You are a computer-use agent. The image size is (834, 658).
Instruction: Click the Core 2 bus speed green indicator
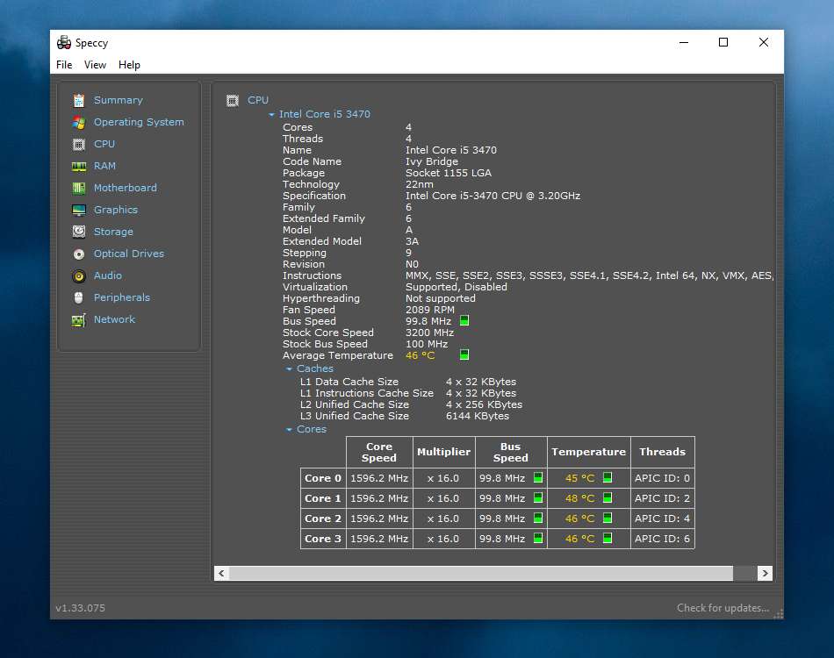point(538,518)
